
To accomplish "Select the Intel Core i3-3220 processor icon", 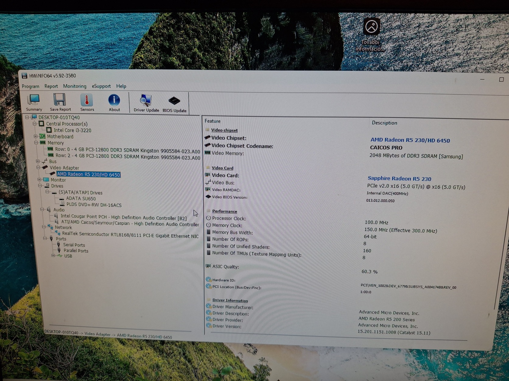I will pos(49,130).
